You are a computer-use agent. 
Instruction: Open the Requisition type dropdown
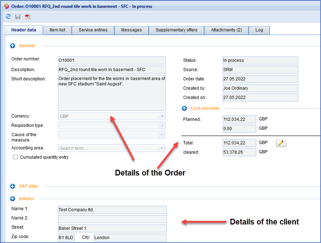coord(162,125)
